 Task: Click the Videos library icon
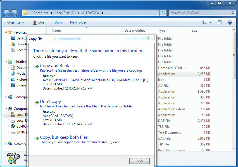(x=13, y=85)
